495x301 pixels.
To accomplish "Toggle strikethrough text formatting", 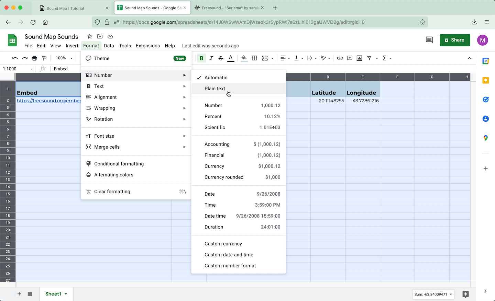I will pos(221,58).
